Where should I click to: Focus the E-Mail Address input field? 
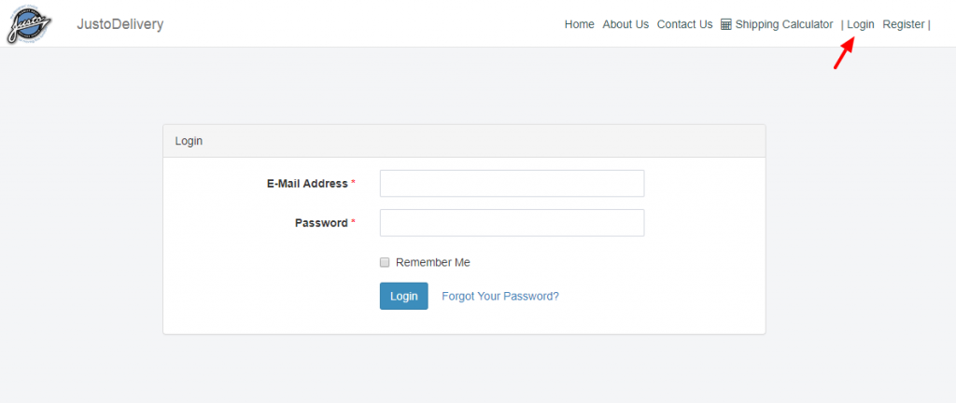(x=513, y=183)
